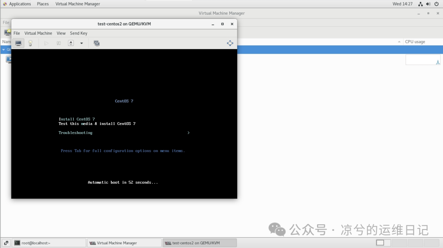Open Virtual Machine Manager app menu in top panel
443x248 pixels.
coord(78,4)
